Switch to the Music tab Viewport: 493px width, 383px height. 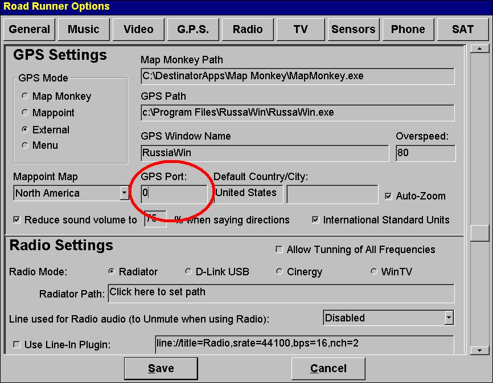click(x=83, y=29)
